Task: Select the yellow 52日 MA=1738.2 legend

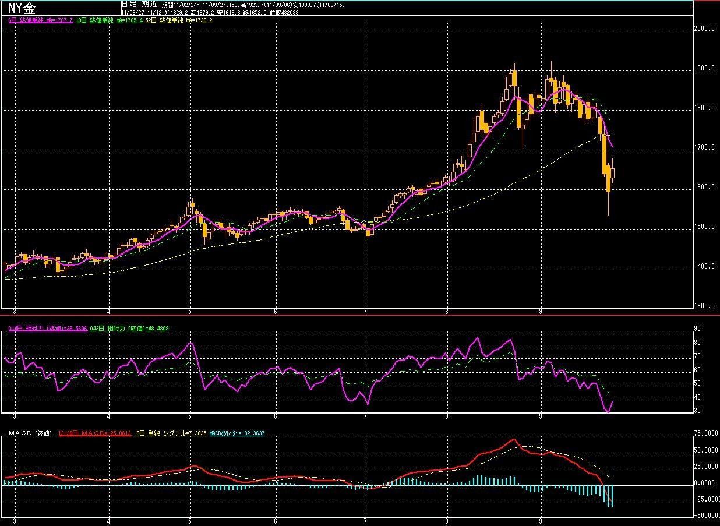Action: 179,21
